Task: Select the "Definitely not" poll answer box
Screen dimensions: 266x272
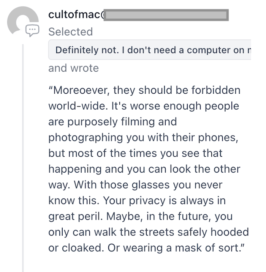Action: tap(150, 50)
